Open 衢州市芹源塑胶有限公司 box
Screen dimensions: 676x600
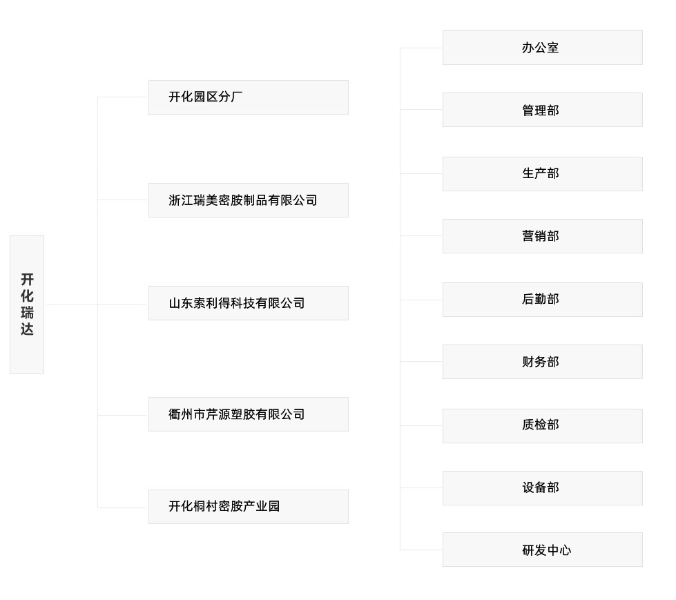(248, 414)
